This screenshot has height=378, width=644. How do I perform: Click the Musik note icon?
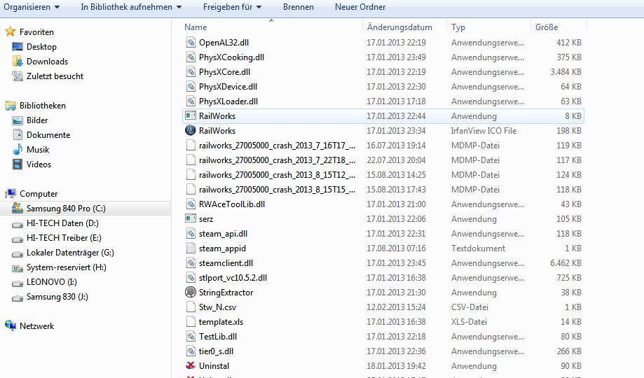tap(18, 149)
